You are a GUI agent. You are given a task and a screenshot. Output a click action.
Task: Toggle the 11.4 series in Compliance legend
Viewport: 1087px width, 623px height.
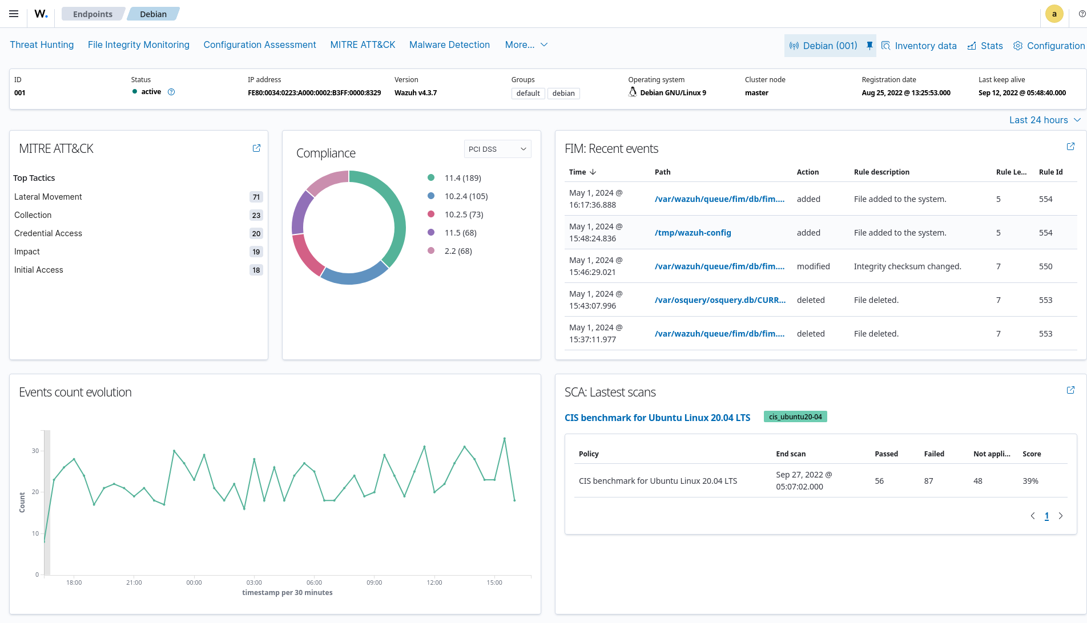[x=454, y=178]
